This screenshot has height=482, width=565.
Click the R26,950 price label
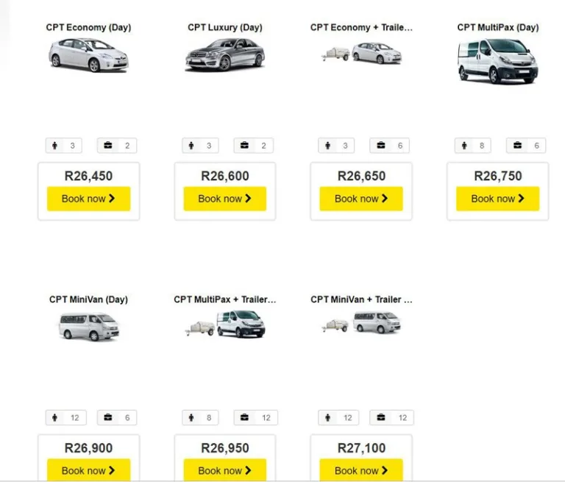point(224,448)
